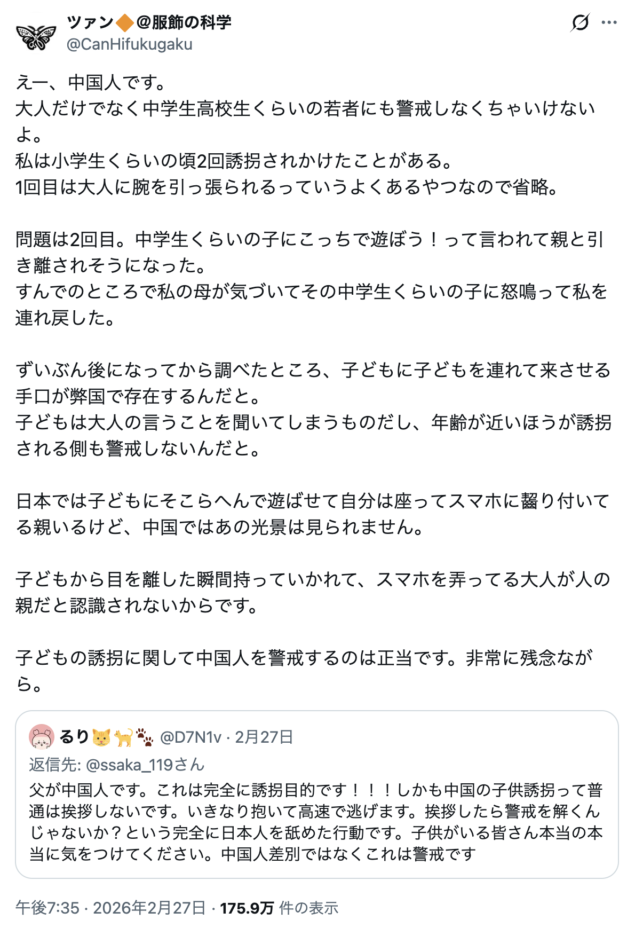
Task: Go to the @D7N1v profile handle
Action: pyautogui.click(x=190, y=737)
